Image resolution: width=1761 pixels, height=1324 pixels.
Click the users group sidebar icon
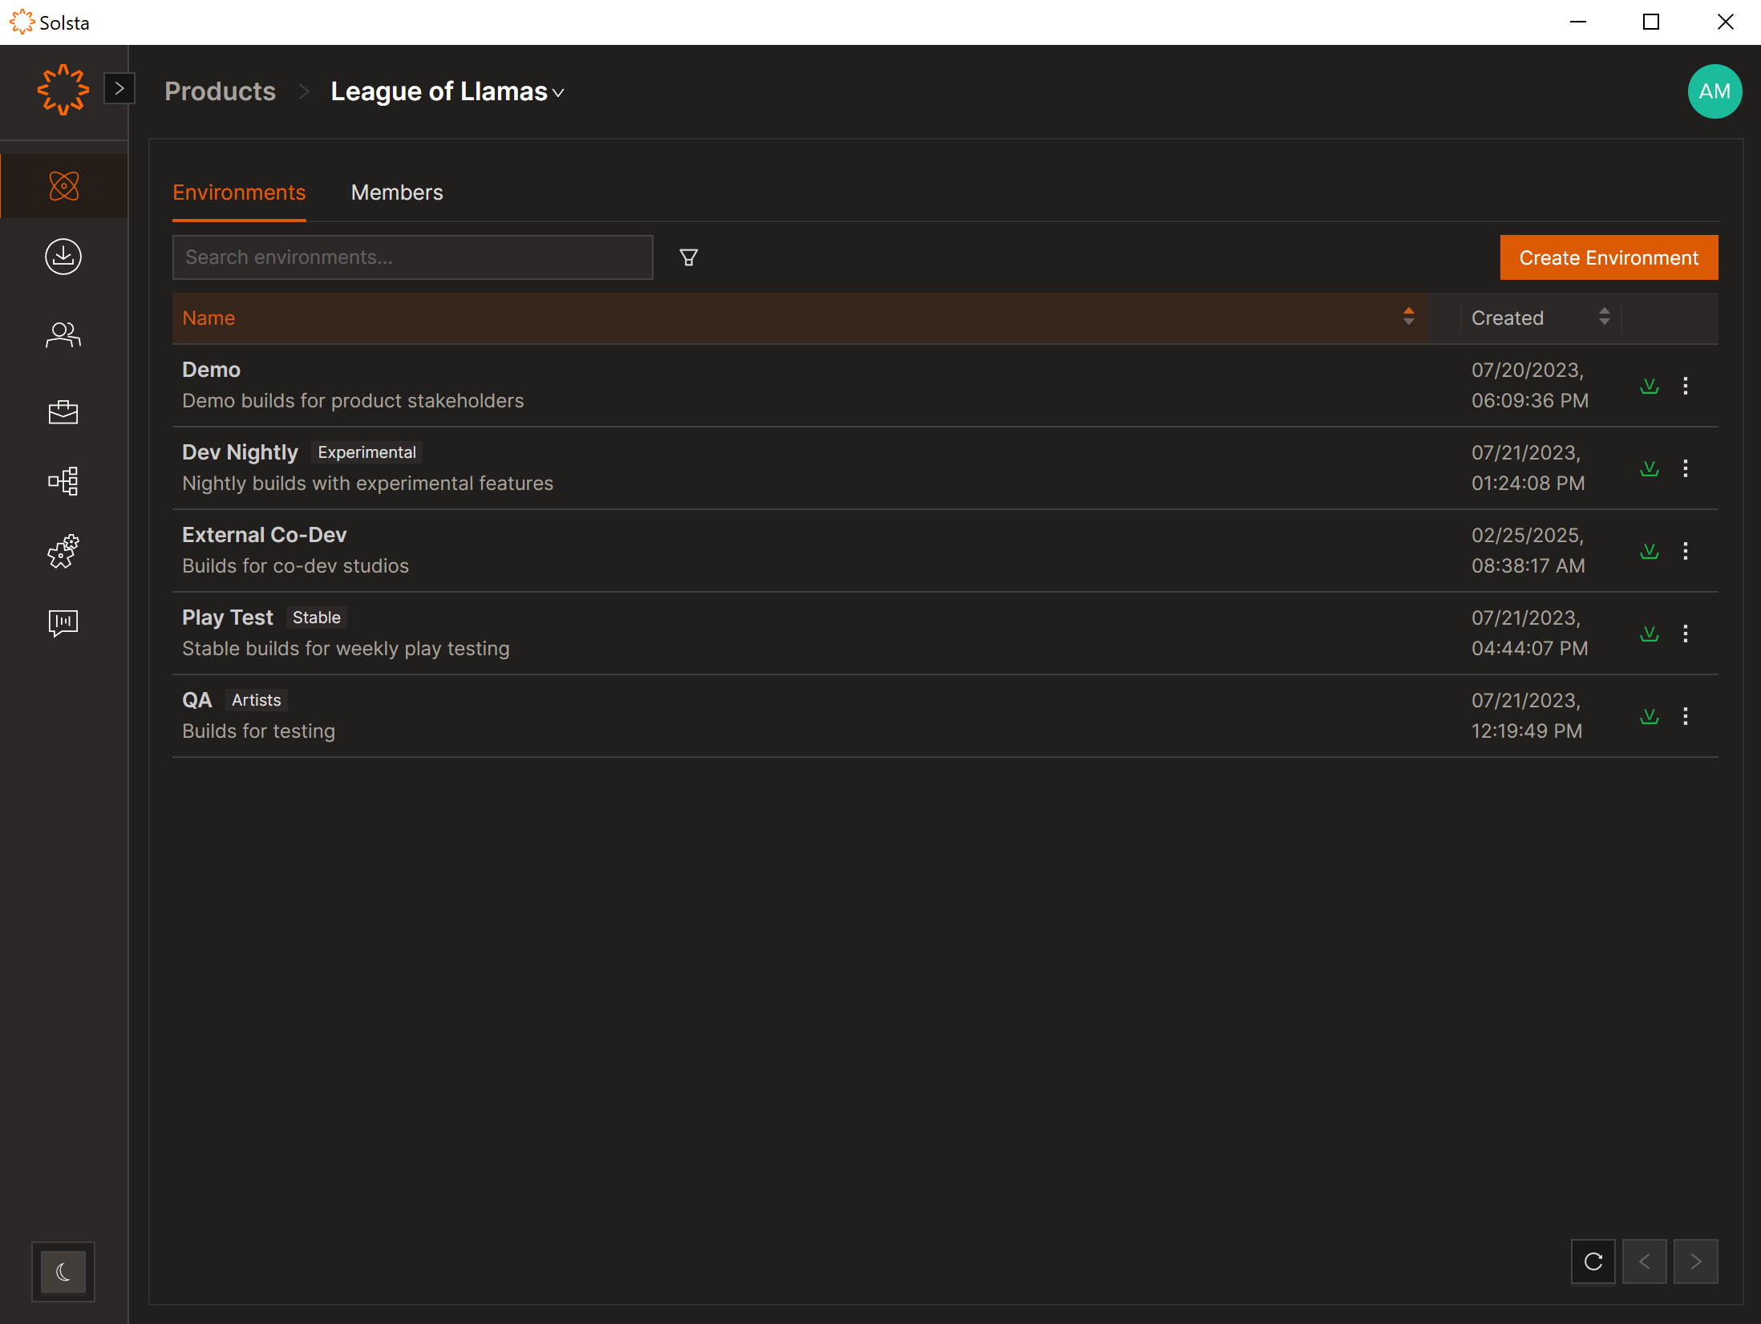tap(63, 334)
